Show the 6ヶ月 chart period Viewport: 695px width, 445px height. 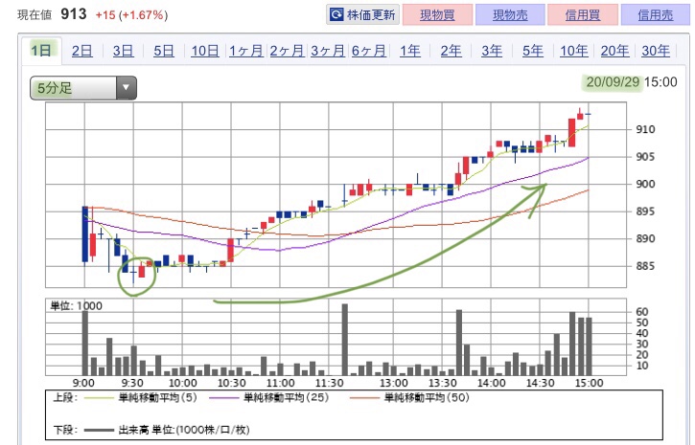click(368, 51)
